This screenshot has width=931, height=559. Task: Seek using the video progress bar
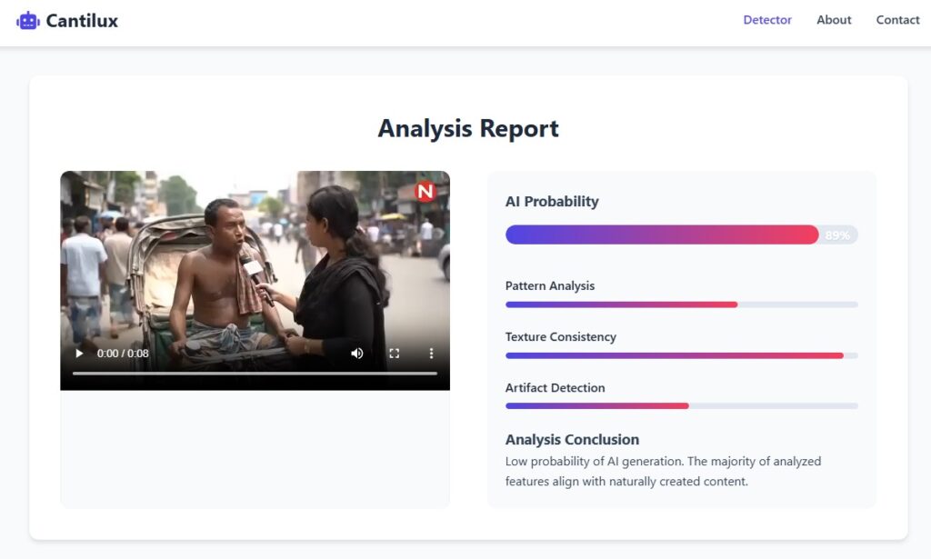255,374
